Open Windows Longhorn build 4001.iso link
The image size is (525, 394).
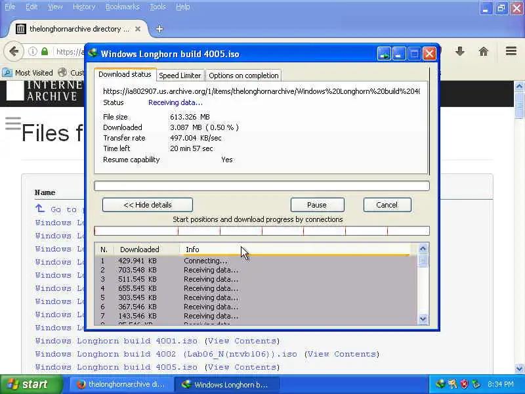click(116, 341)
